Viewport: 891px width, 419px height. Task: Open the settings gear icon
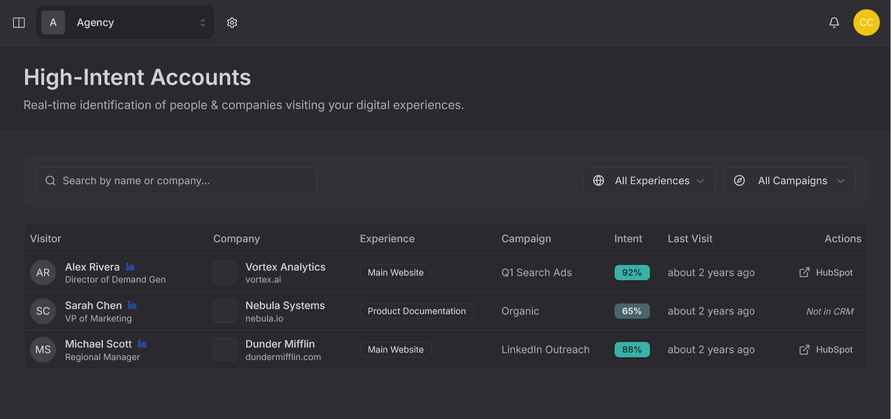pos(232,22)
